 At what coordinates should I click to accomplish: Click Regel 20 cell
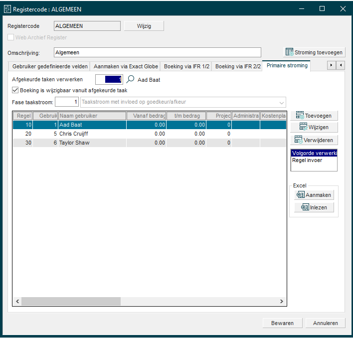tap(23, 134)
